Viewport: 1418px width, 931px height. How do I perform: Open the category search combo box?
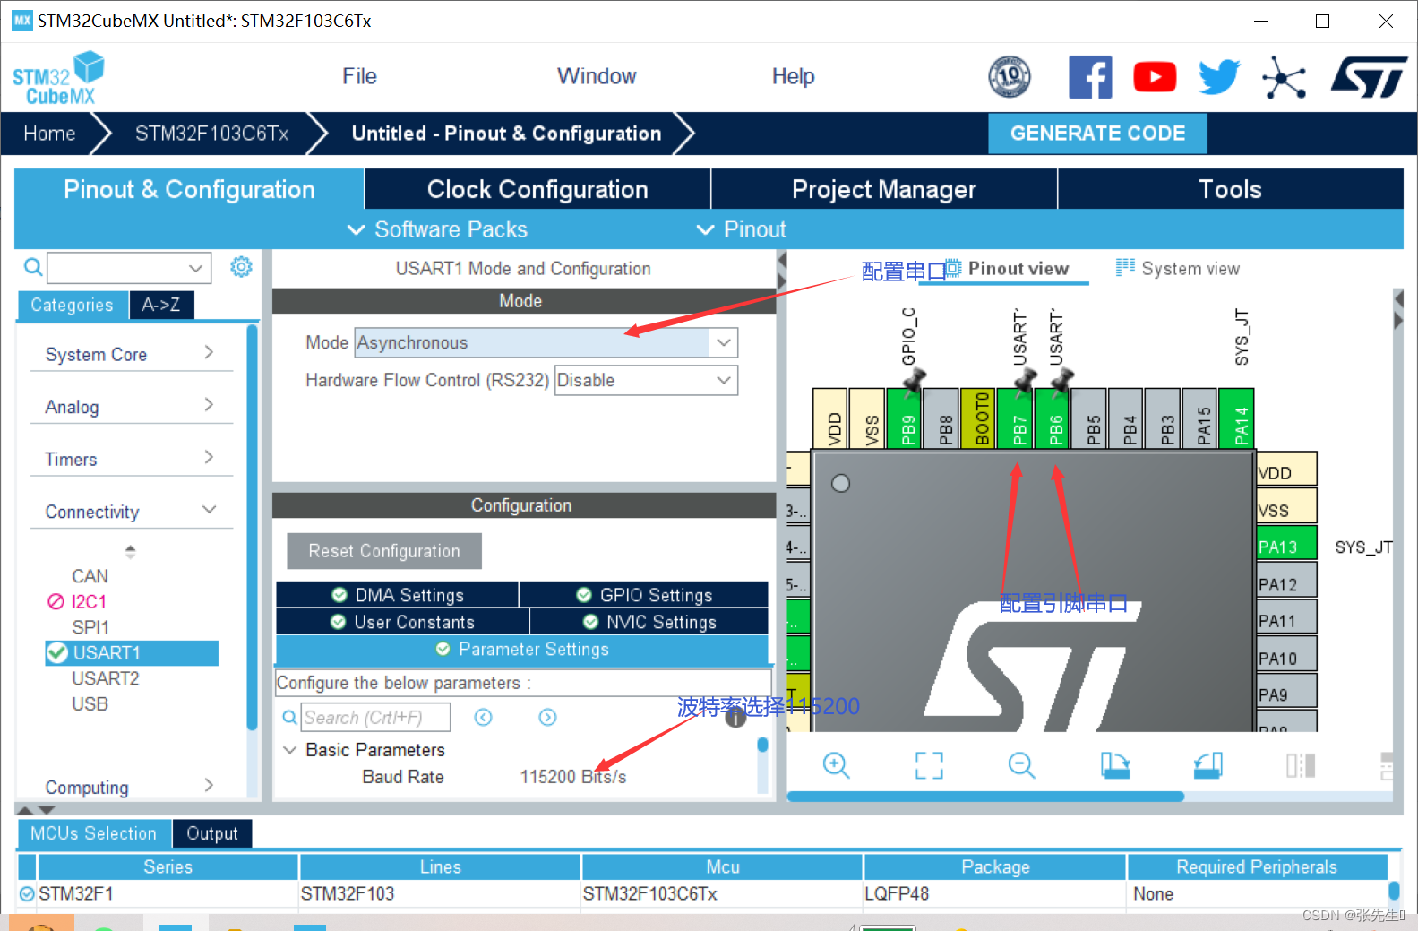pos(129,267)
